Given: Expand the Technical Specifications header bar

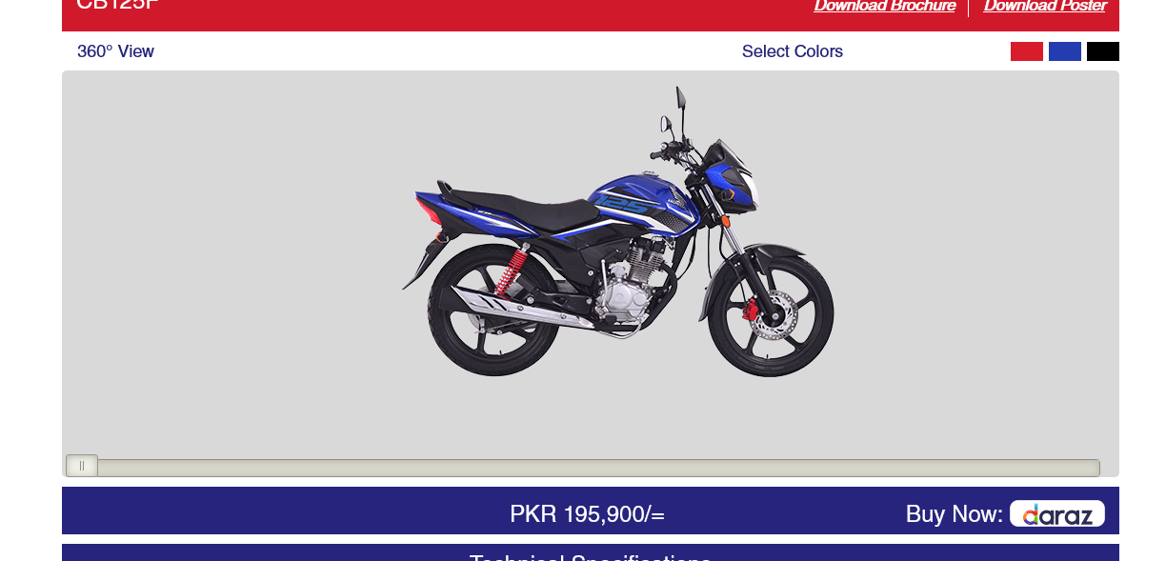Looking at the screenshot, I should pos(591,552).
